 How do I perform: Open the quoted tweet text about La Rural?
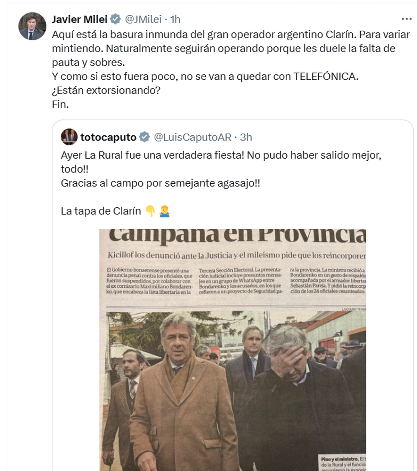(x=221, y=169)
